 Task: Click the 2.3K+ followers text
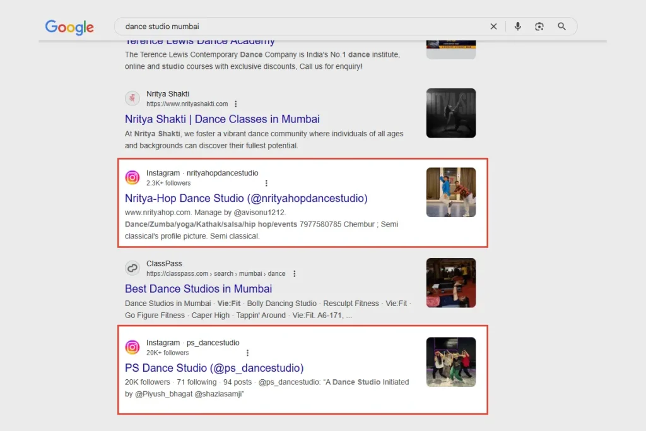pyautogui.click(x=168, y=183)
